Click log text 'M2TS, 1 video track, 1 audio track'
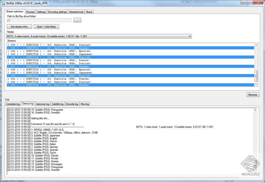The height and width of the screenshot is (182, 265). pyautogui.click(x=175, y=127)
